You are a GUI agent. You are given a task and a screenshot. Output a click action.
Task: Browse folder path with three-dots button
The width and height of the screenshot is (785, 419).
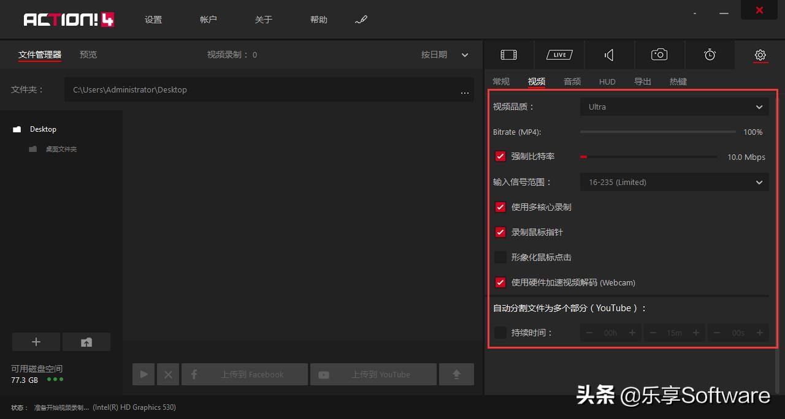[465, 92]
